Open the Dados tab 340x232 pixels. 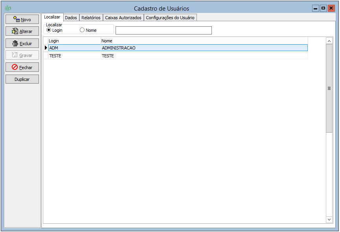click(x=71, y=18)
